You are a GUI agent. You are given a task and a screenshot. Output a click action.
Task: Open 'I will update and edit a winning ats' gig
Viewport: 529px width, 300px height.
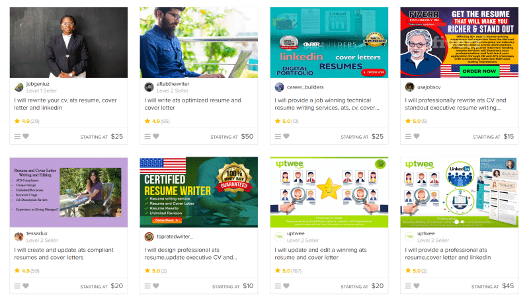pos(321,254)
